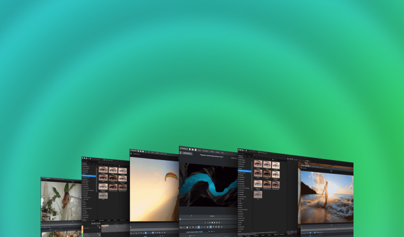Image resolution: width=404 pixels, height=237 pixels.
Task: Click the cave video preview in center window
Action: click(208, 185)
